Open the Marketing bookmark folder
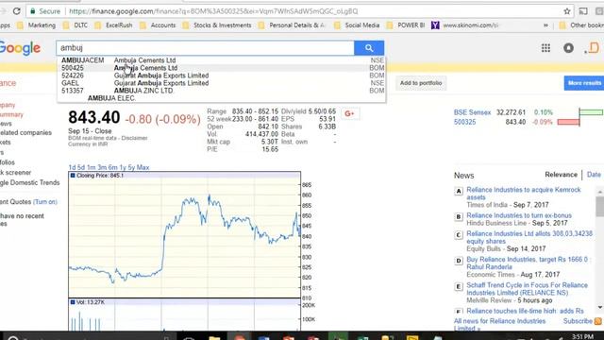 tap(37, 25)
